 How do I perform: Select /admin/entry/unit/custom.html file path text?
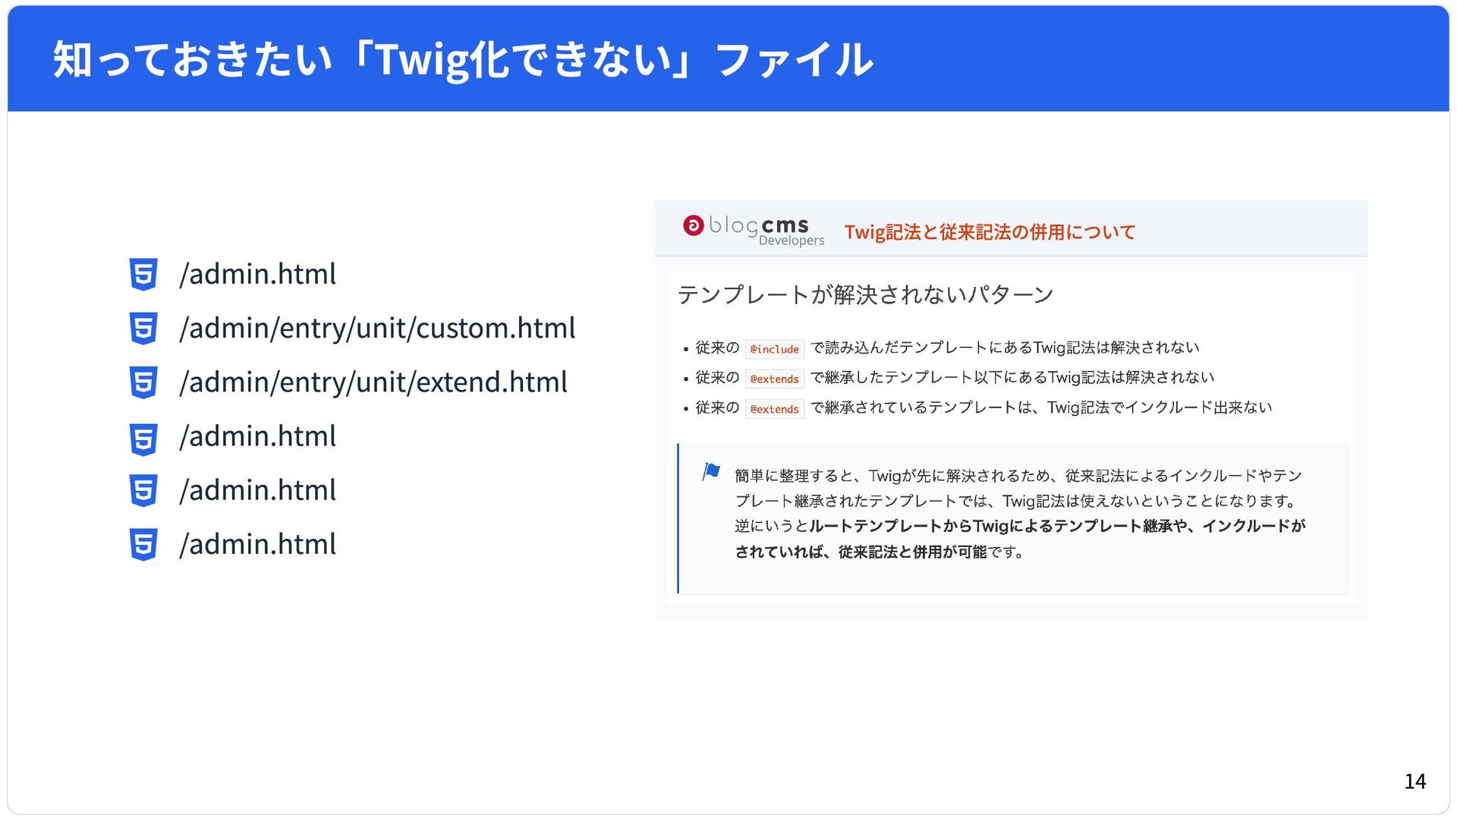377,329
